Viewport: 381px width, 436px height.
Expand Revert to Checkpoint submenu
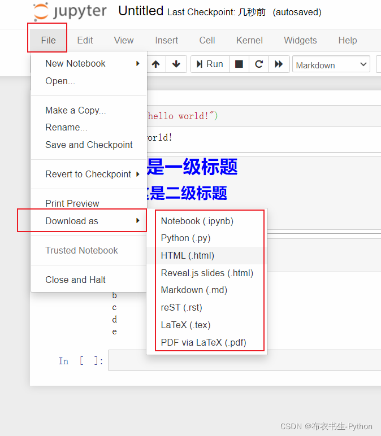[x=89, y=174]
